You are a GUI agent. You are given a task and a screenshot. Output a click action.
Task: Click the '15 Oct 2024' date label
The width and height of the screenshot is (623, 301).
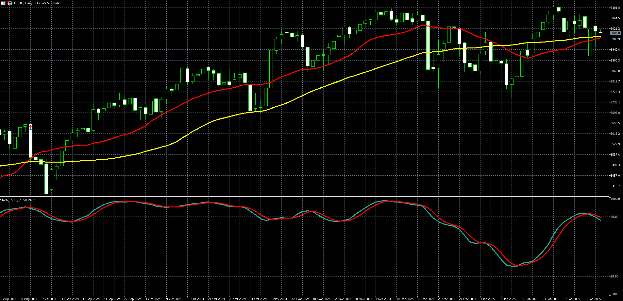pyautogui.click(x=195, y=299)
